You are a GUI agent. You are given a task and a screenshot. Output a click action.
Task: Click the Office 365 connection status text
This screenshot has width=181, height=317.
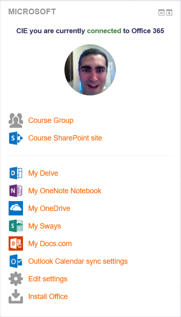pos(90,31)
